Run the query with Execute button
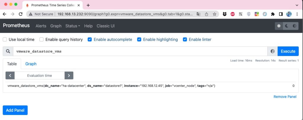This screenshot has width=303, height=120. click(x=288, y=51)
